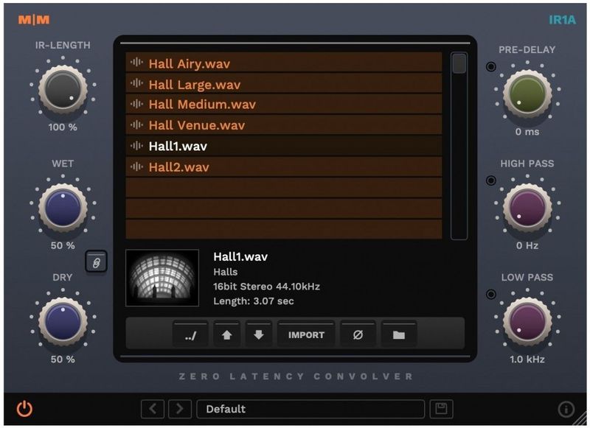Click the waveform icon beside Hall2.wav

(x=136, y=166)
